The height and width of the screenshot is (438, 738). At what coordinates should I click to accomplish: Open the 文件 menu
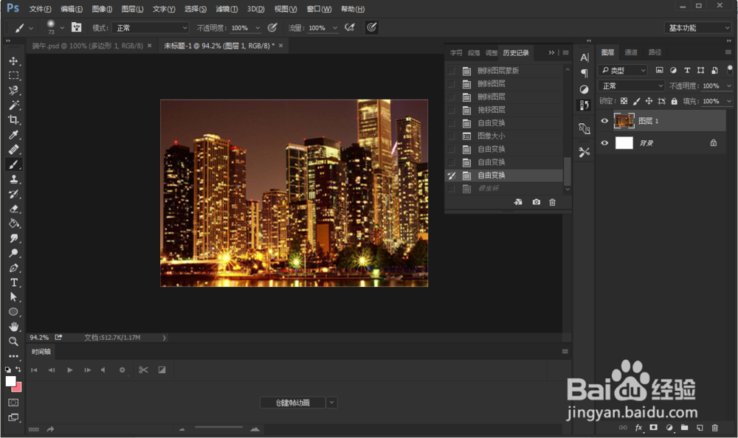coord(40,9)
